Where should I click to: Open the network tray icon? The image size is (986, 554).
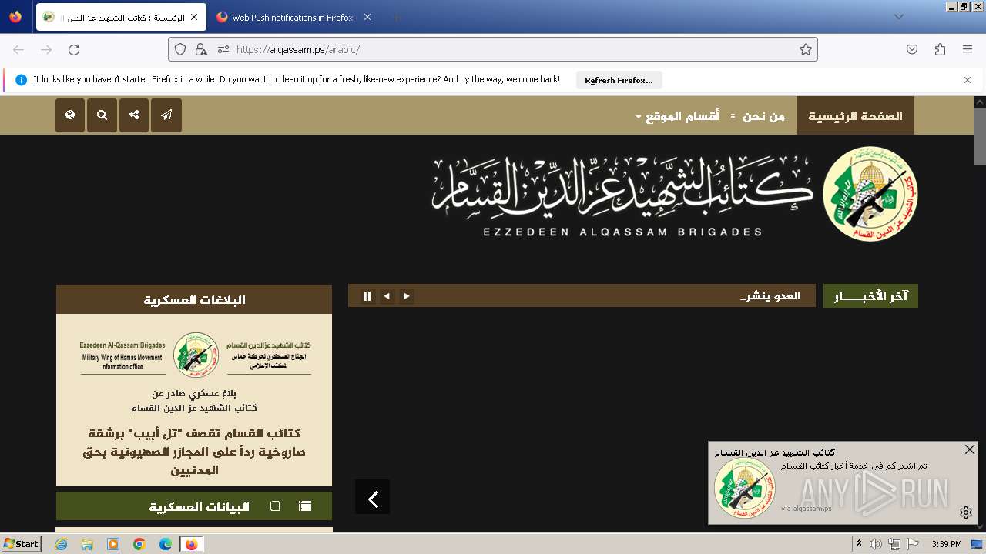pyautogui.click(x=894, y=544)
